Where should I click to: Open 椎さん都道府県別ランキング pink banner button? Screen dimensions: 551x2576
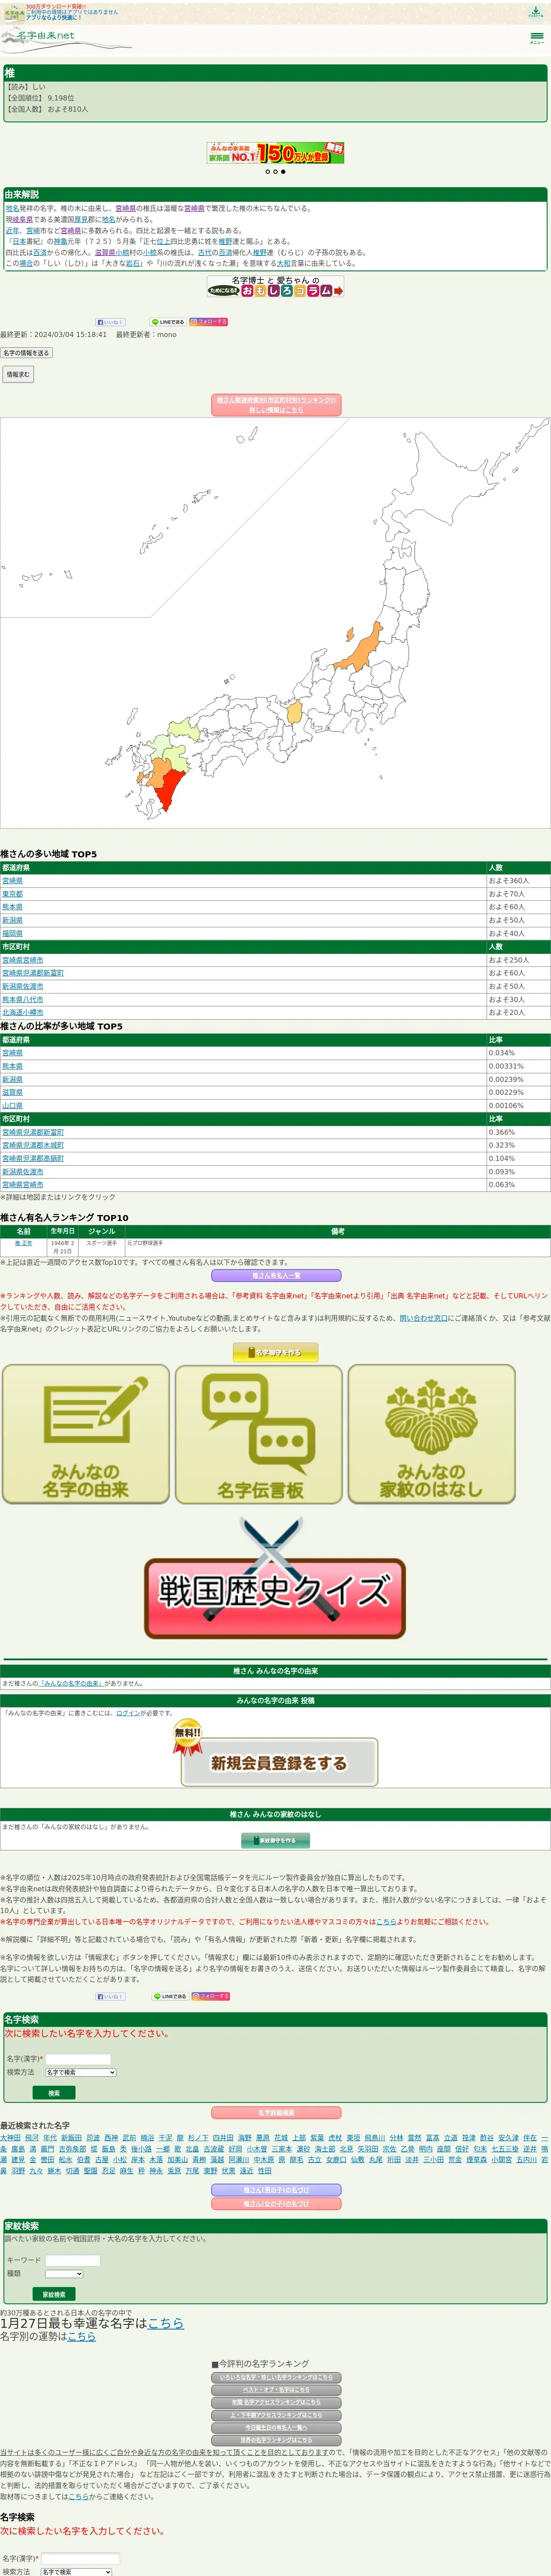(276, 405)
